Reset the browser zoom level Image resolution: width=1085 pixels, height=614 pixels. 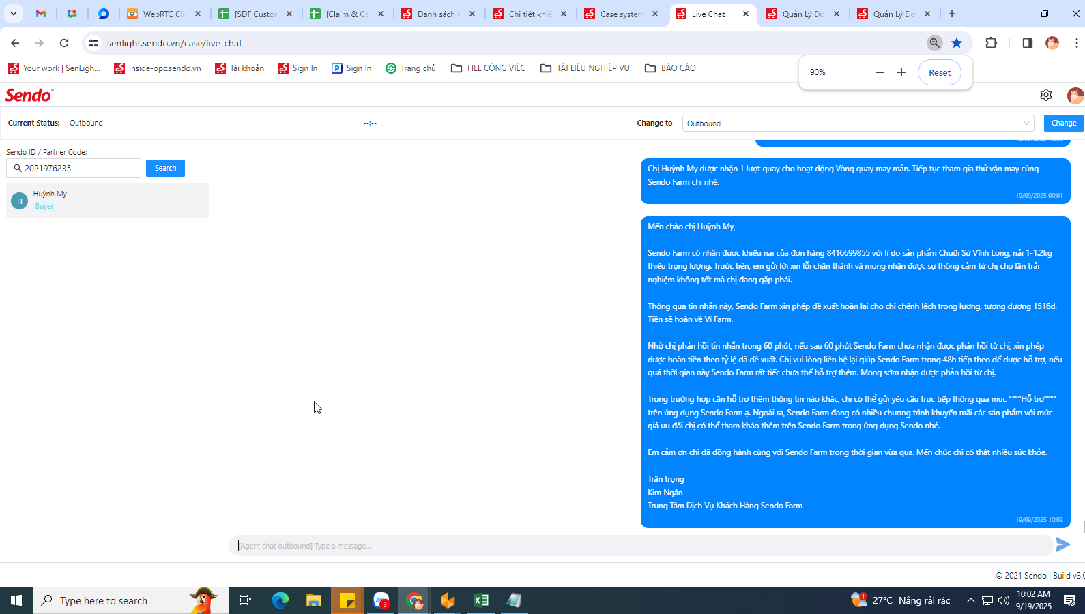click(x=940, y=72)
